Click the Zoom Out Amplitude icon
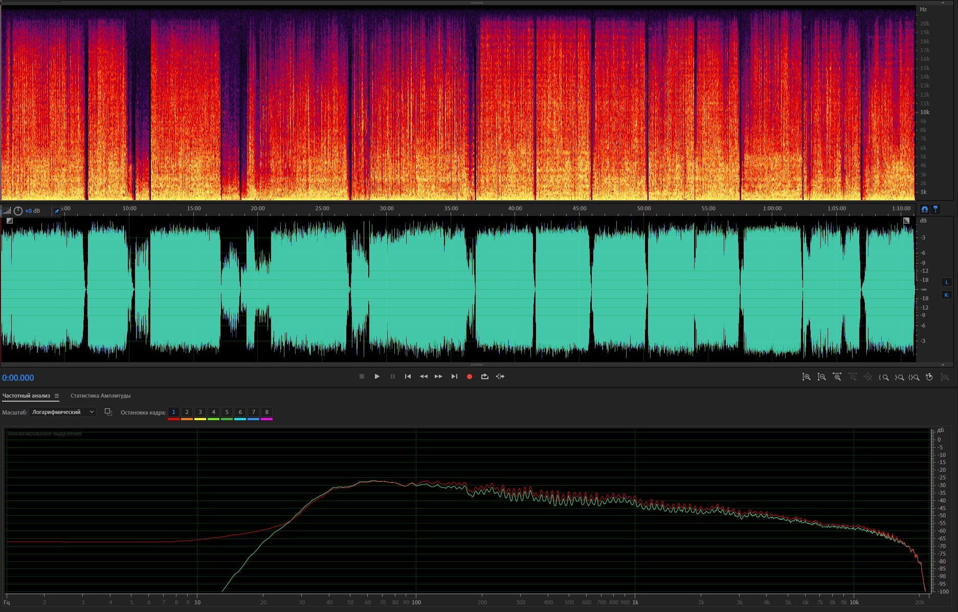This screenshot has width=958, height=612. (x=821, y=377)
